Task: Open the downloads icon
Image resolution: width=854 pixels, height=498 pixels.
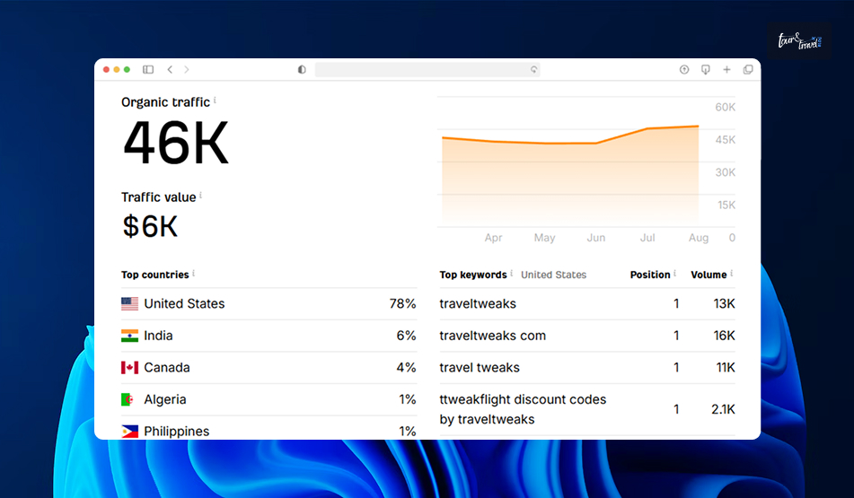Action: (x=705, y=69)
